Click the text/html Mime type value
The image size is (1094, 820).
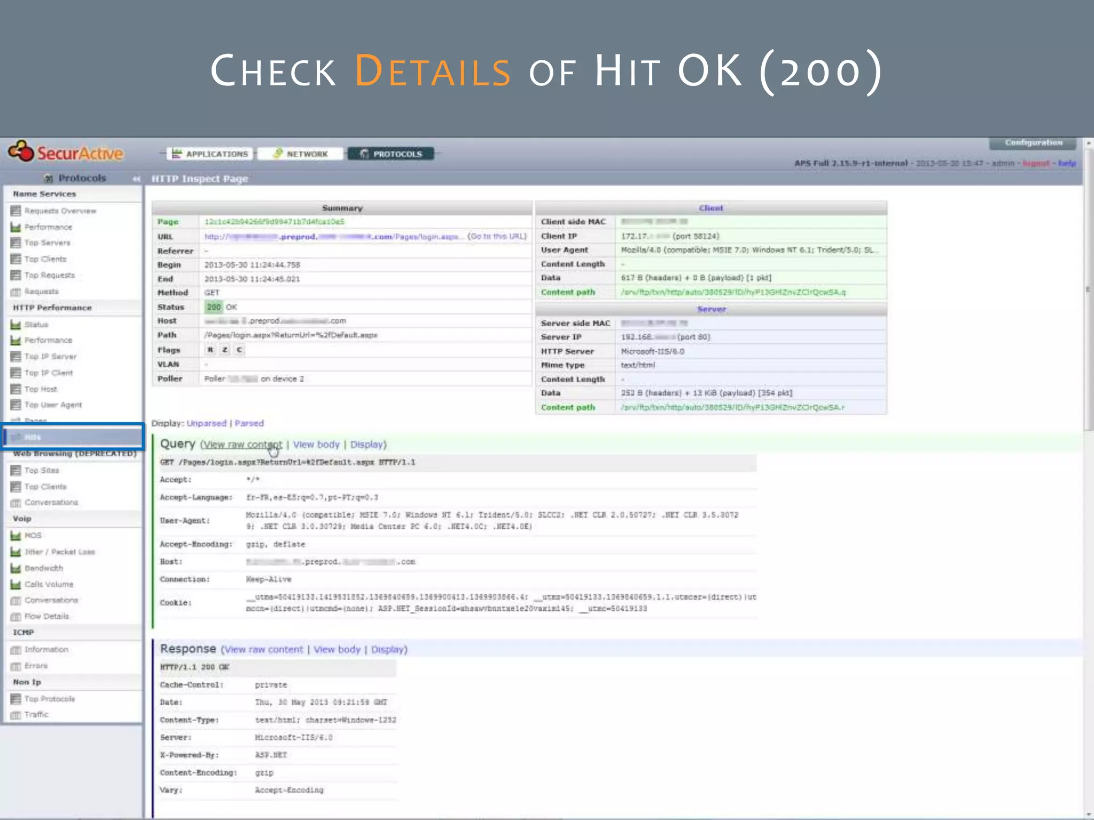click(x=637, y=365)
